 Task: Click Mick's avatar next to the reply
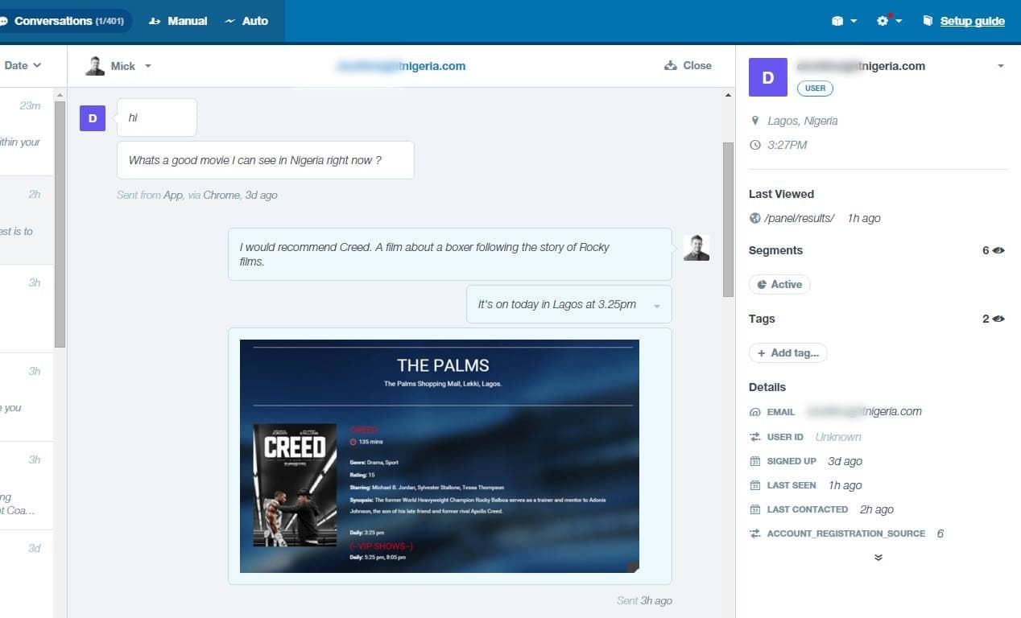point(696,248)
